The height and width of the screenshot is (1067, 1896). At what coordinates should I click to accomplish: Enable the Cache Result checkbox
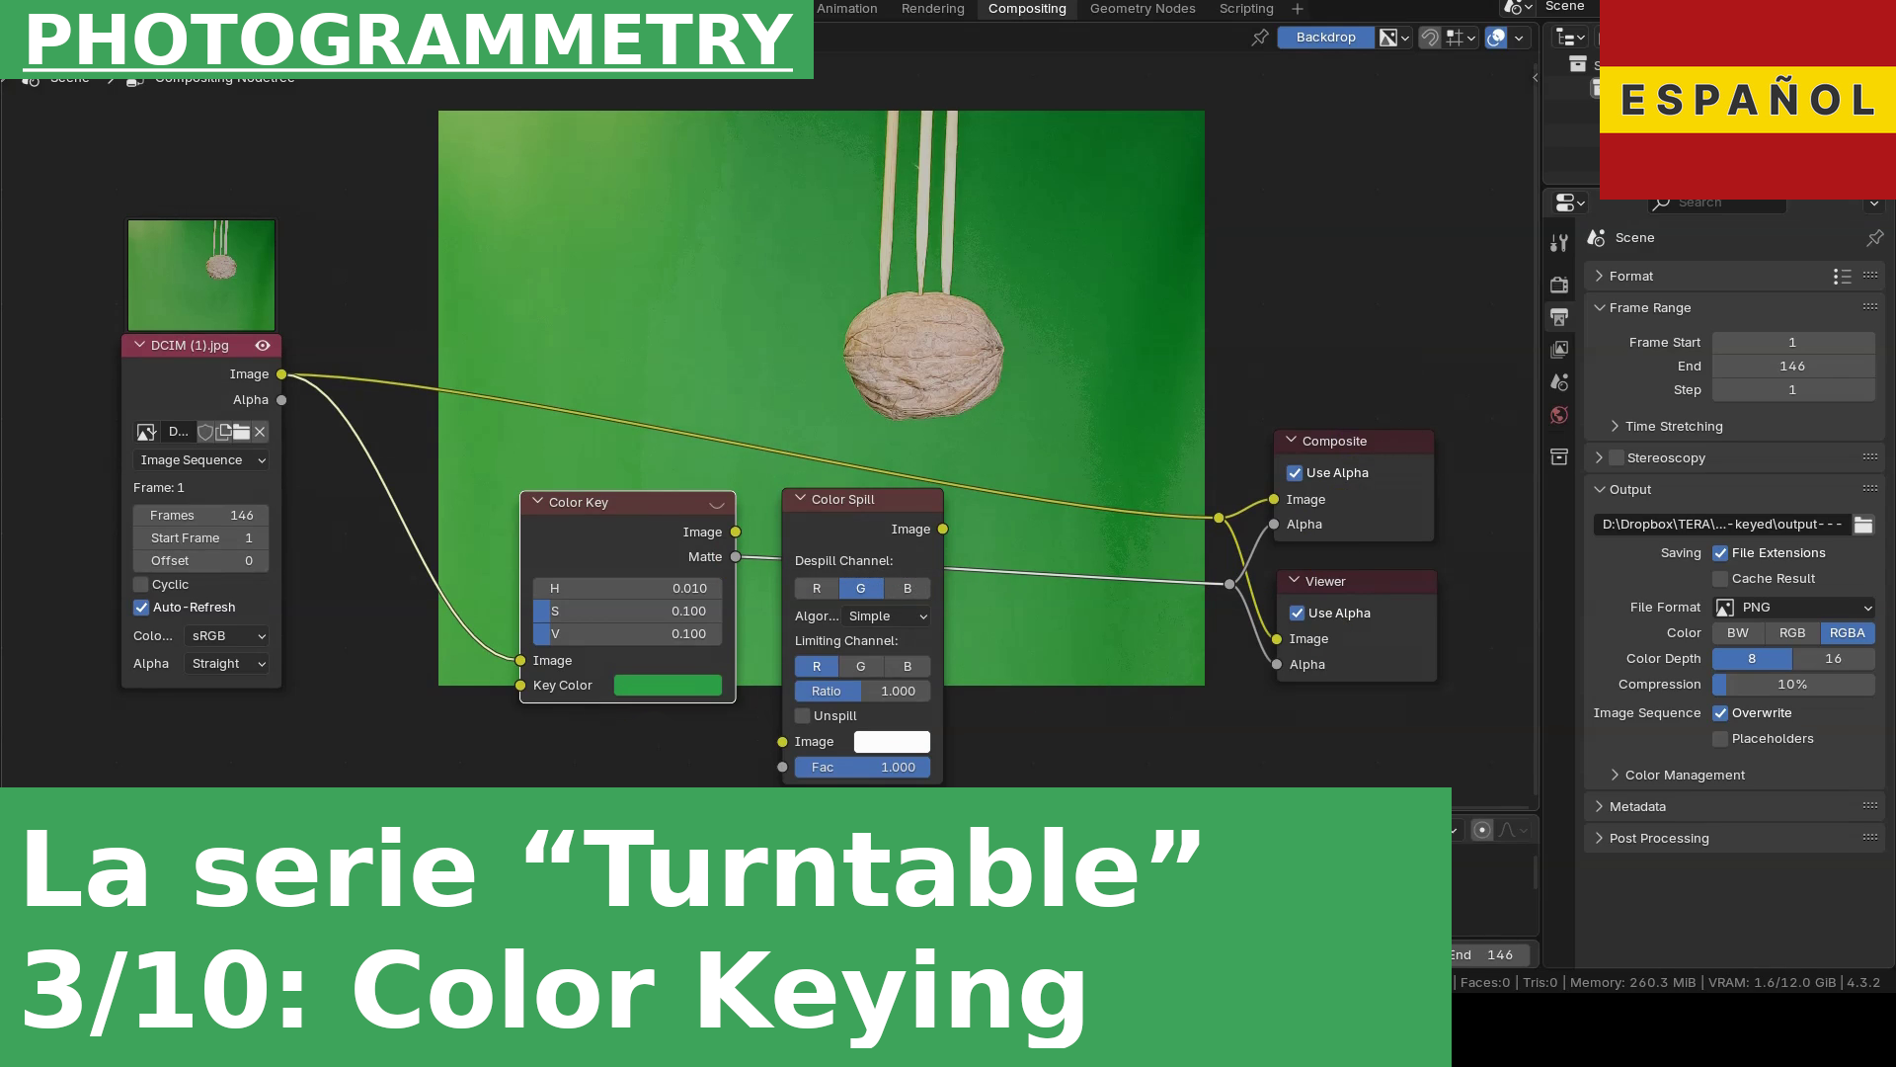coord(1720,579)
